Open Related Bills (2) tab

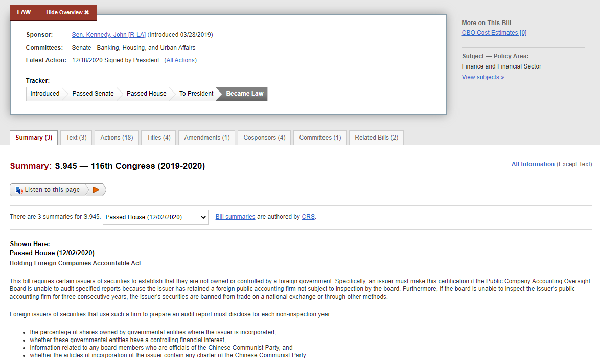coord(376,138)
